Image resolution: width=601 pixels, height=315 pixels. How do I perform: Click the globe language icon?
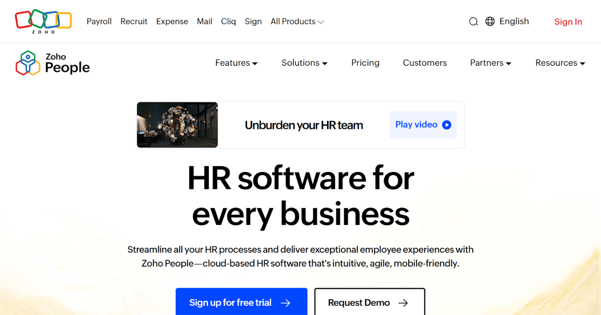pyautogui.click(x=490, y=21)
